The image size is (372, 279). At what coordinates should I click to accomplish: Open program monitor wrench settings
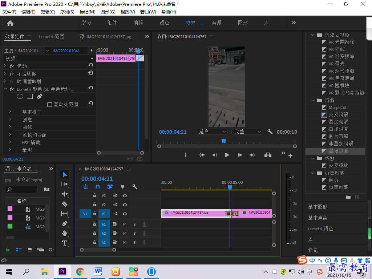[270, 132]
